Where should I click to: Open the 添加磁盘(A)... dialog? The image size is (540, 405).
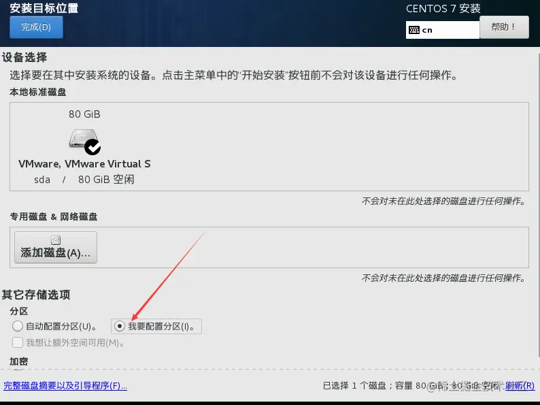56,248
